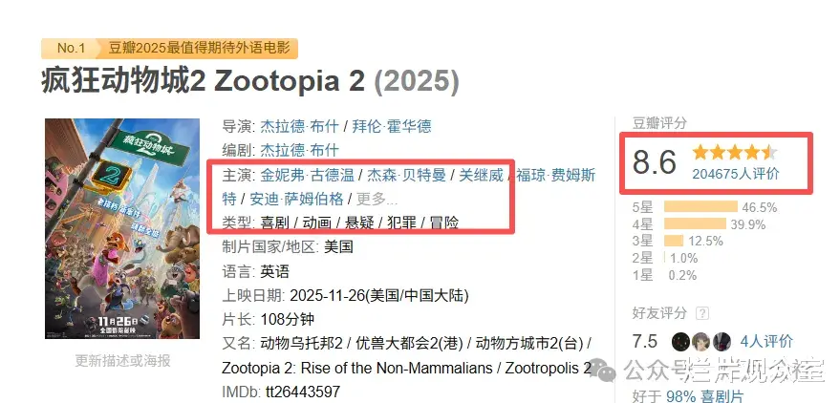840x403 pixels.
Task: Open the Zootopia 2 movie poster
Action: (122, 228)
